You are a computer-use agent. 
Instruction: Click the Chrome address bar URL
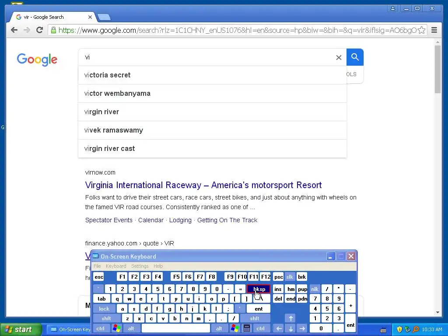coord(237,30)
